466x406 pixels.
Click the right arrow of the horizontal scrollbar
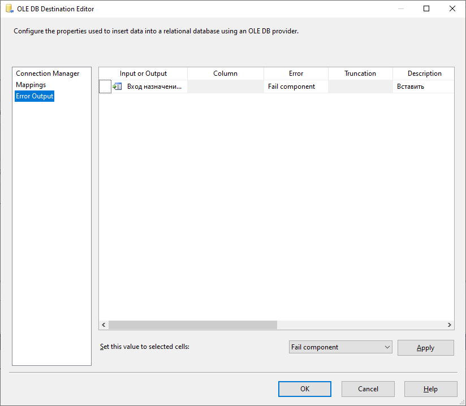tap(450, 325)
